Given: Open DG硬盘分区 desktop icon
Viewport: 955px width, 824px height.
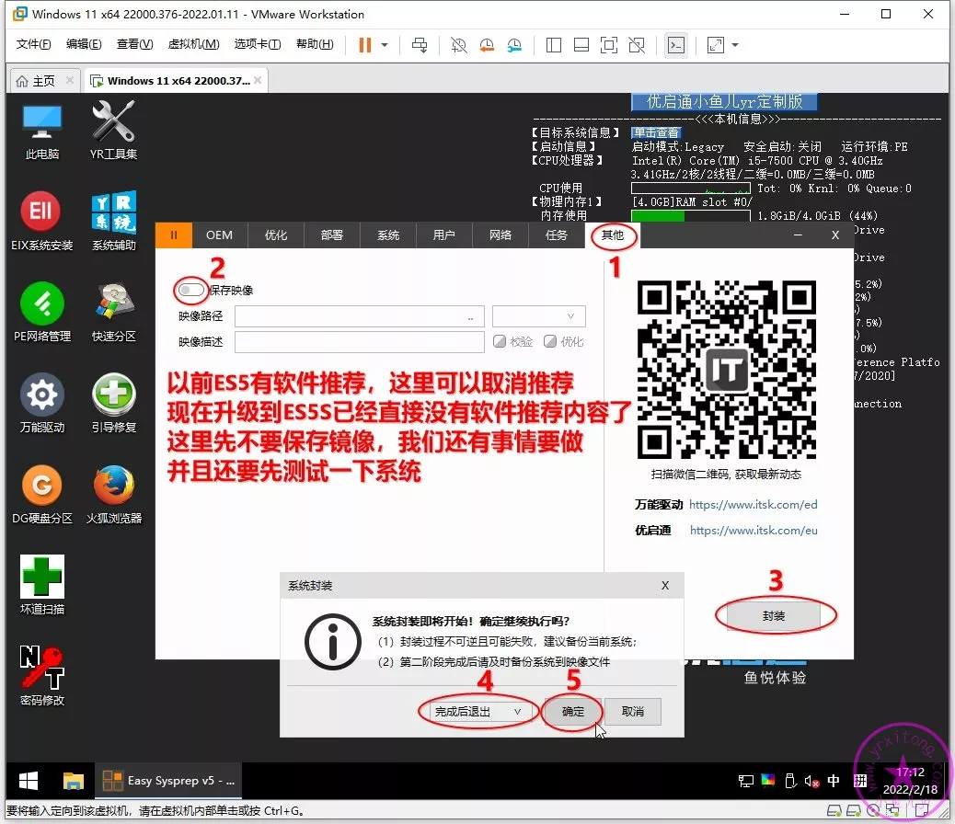Looking at the screenshot, I should click(41, 486).
